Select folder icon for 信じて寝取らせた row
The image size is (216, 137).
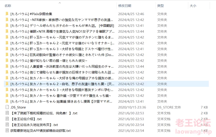pyautogui.click(x=7, y=72)
